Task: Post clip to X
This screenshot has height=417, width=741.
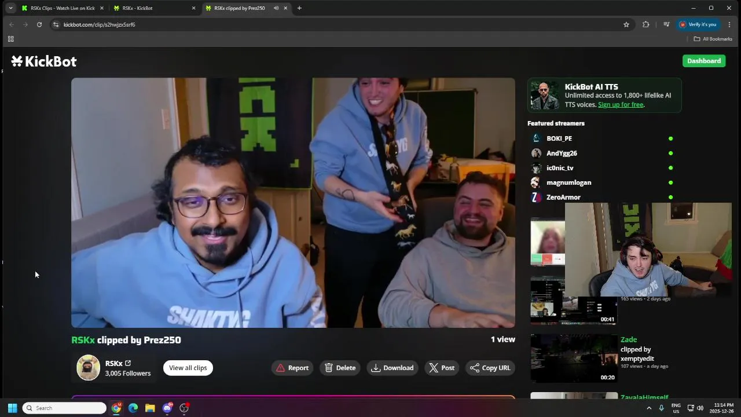Action: (442, 368)
